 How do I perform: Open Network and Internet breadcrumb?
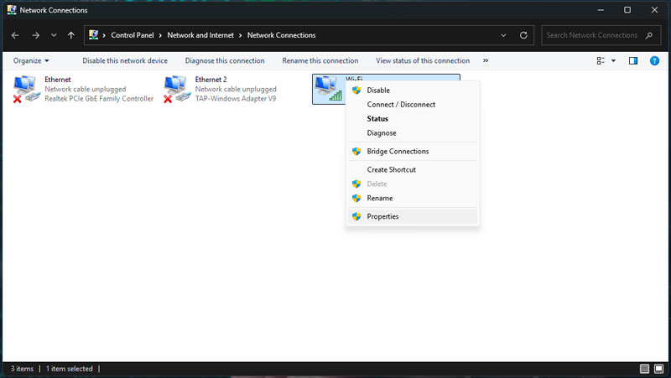[200, 35]
